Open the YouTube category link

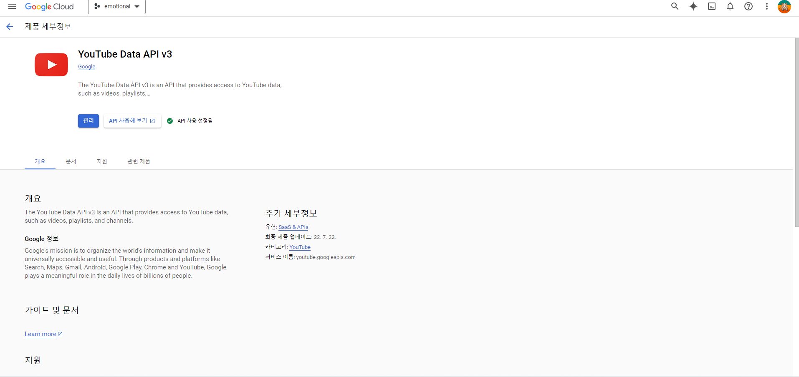click(x=300, y=247)
